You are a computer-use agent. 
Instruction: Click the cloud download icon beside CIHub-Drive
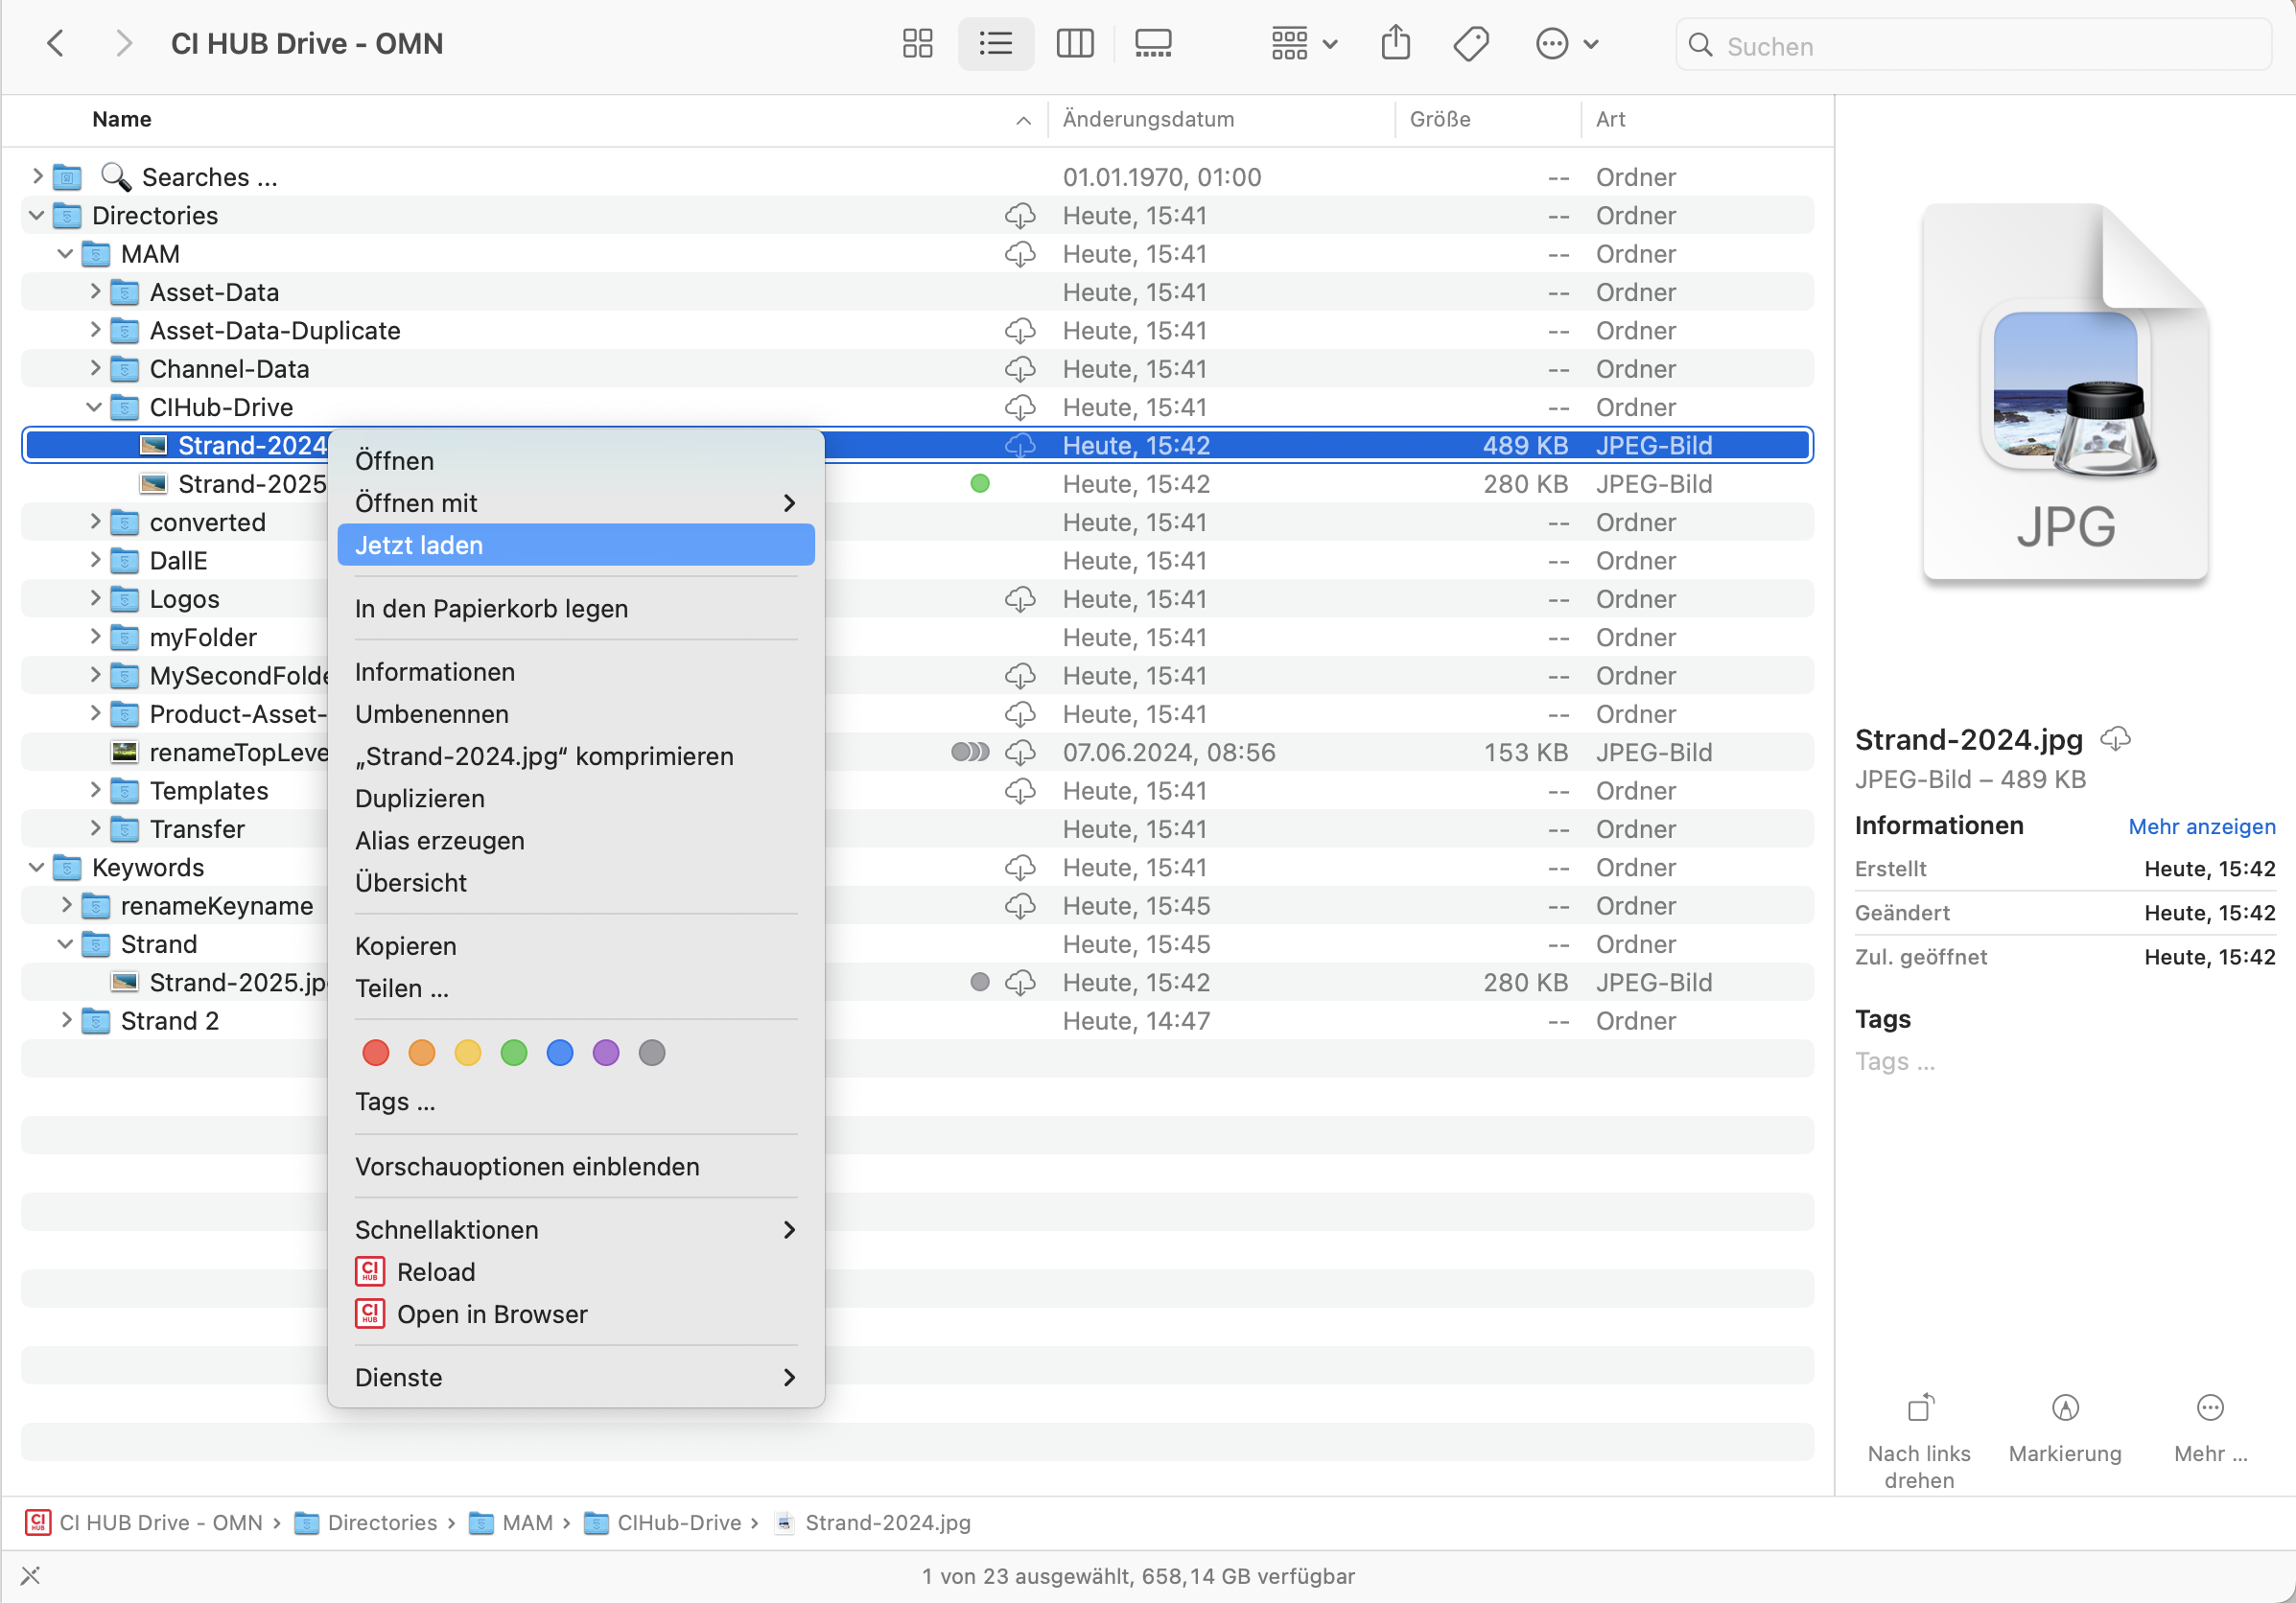click(1021, 407)
